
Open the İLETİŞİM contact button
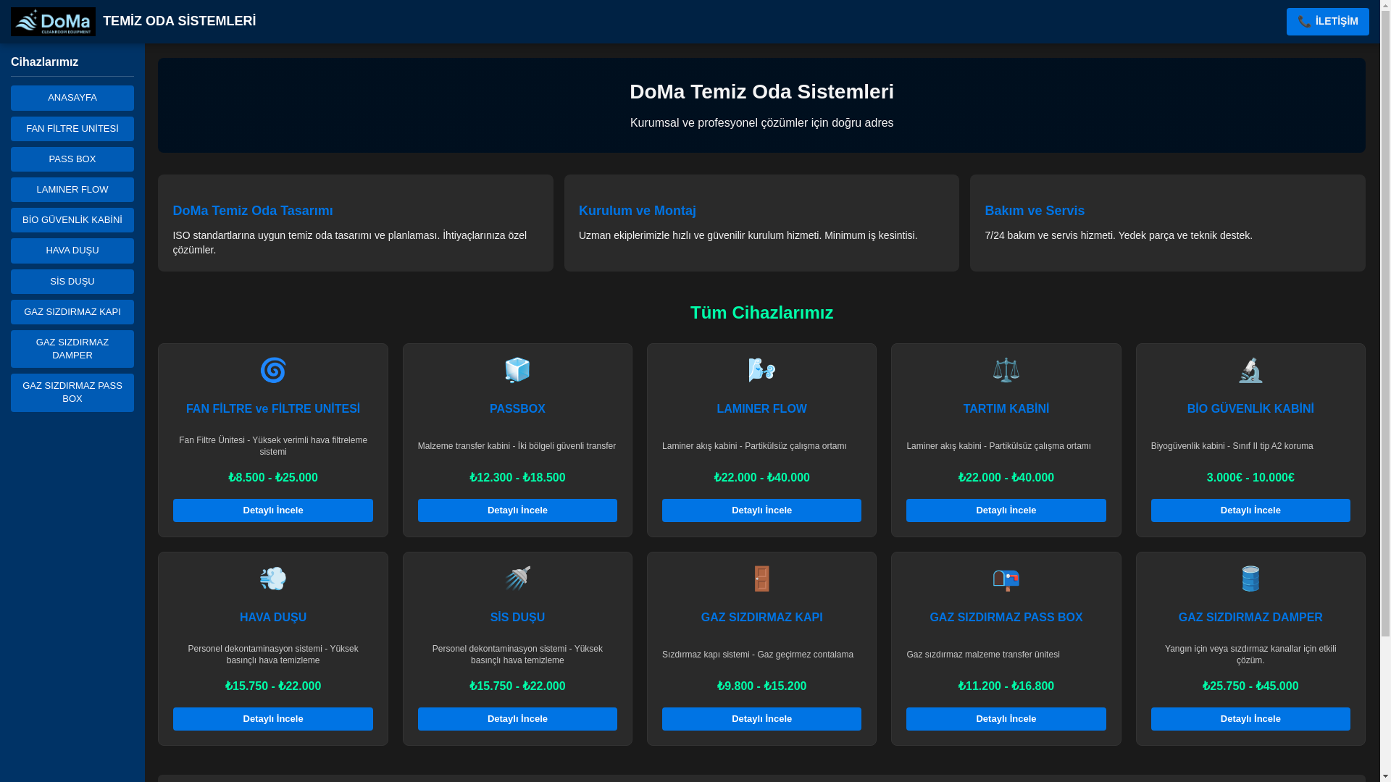[x=1327, y=22]
